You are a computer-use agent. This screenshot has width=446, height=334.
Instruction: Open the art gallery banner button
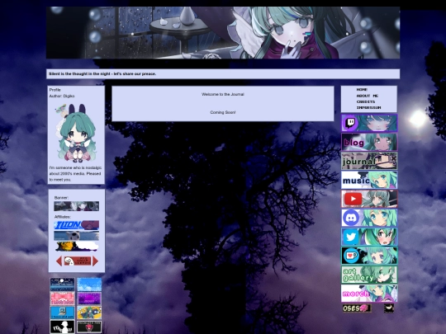tap(369, 275)
